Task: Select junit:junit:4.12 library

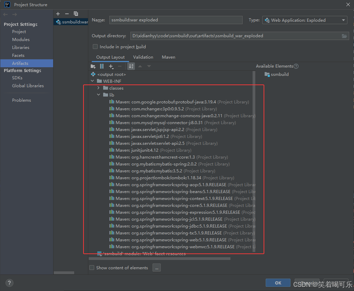Action: pos(150,150)
